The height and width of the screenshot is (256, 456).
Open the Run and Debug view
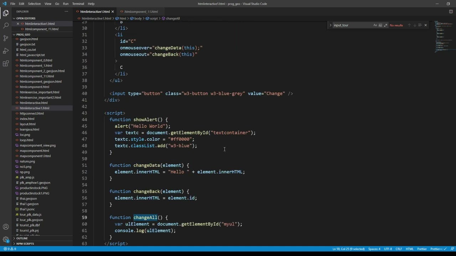6,51
